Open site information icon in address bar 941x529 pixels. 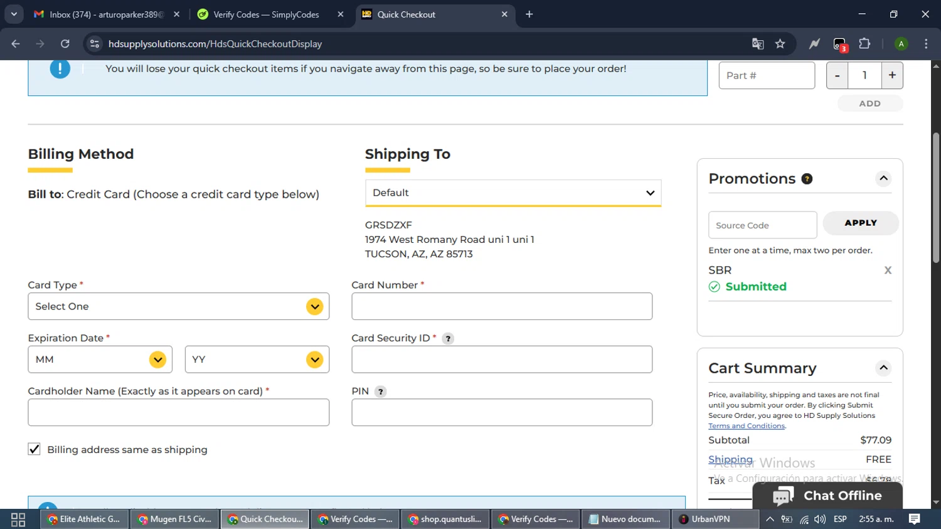point(95,44)
